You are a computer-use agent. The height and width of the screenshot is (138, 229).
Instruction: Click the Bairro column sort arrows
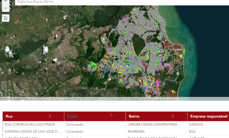173,116
